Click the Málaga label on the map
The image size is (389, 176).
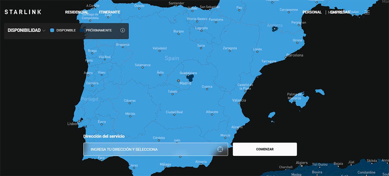(x=165, y=165)
